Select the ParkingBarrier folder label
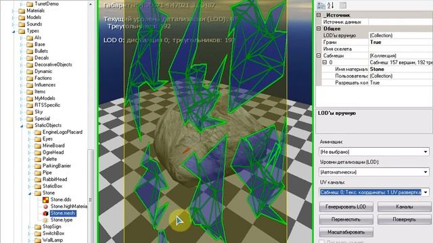The image size is (433, 243). (57, 166)
